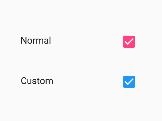Click the white checkmark in pink box
This screenshot has height=121, width=162.
tap(129, 42)
